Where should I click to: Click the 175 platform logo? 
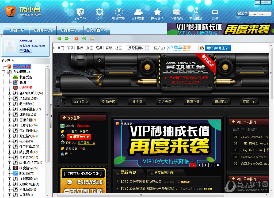[24, 11]
